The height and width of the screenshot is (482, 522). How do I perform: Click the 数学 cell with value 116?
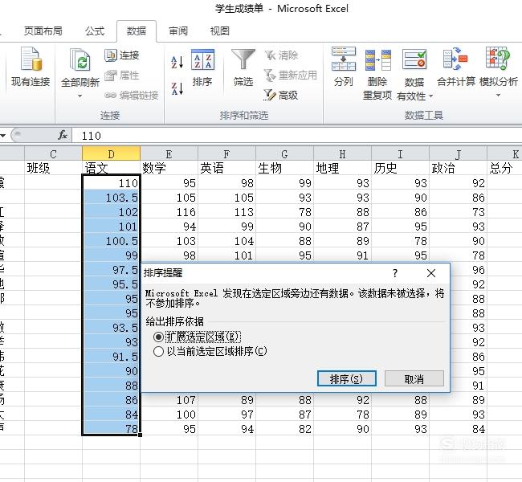click(169, 212)
